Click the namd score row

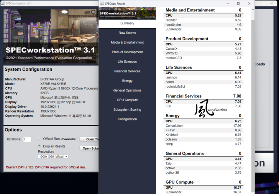click(204, 82)
